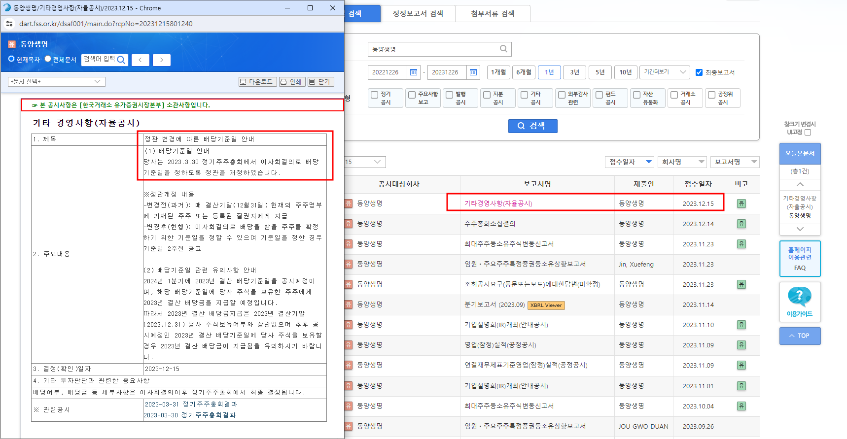Select the 전체문서 radio option
847x439 pixels.
click(48, 59)
